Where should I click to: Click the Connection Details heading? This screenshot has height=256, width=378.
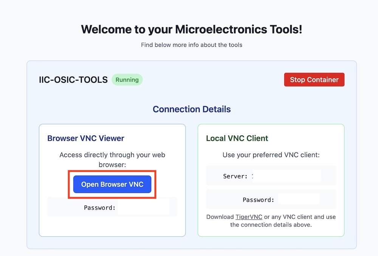tap(192, 109)
